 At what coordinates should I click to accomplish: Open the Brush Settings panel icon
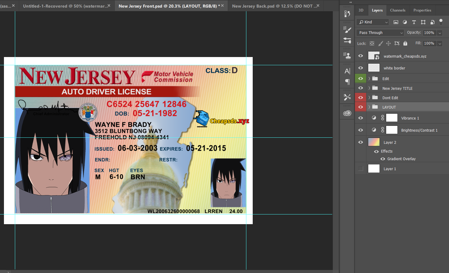347,30
